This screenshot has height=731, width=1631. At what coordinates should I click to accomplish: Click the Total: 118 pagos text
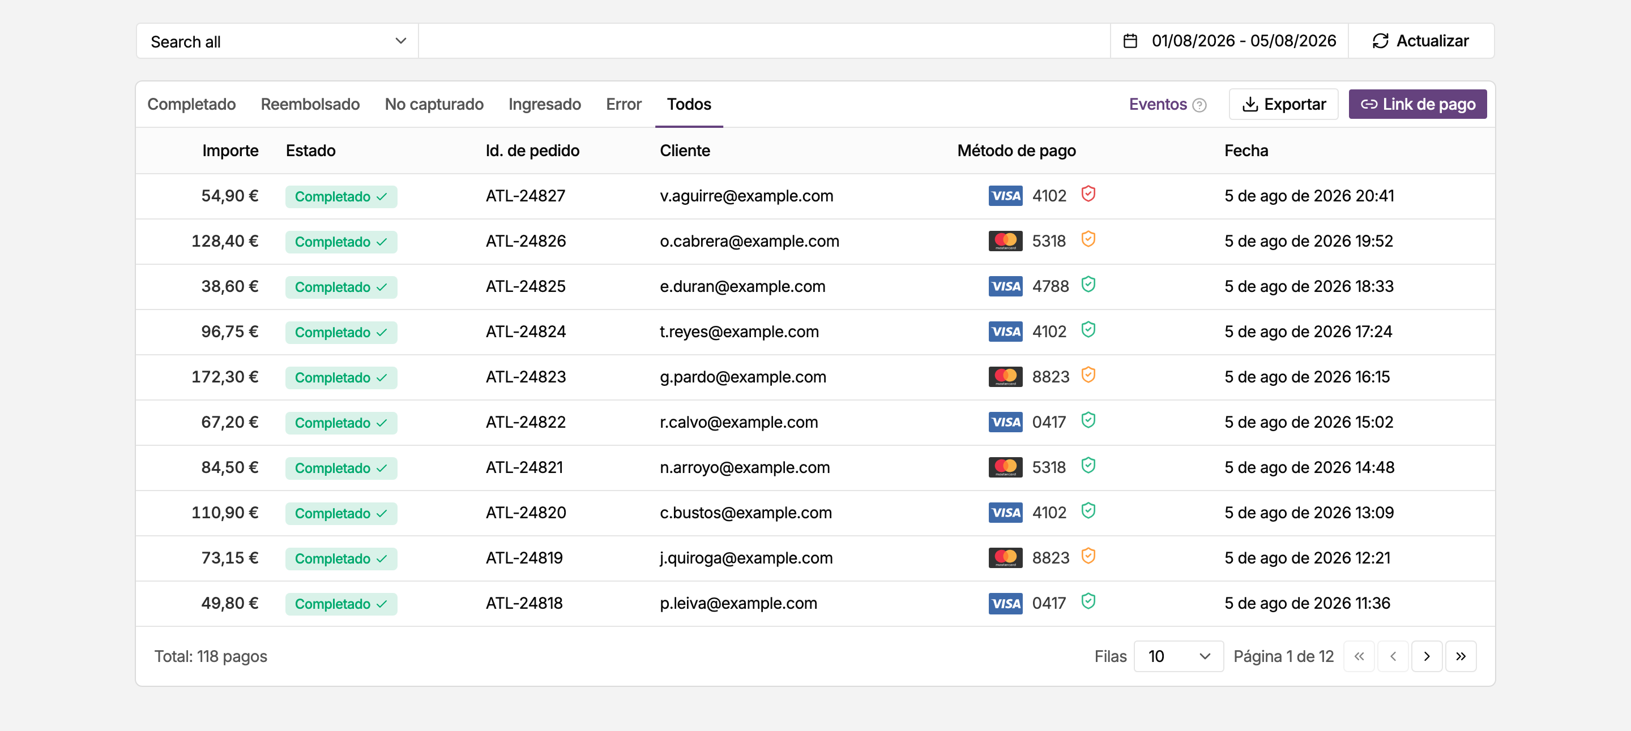(210, 656)
